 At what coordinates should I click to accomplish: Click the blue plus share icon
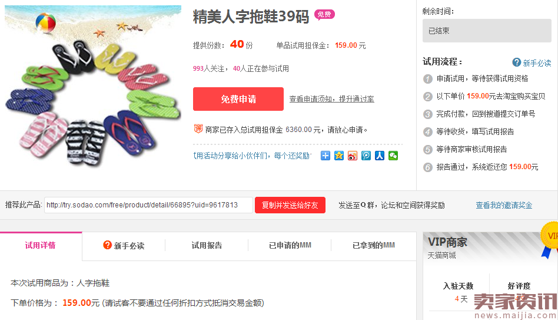pyautogui.click(x=325, y=156)
